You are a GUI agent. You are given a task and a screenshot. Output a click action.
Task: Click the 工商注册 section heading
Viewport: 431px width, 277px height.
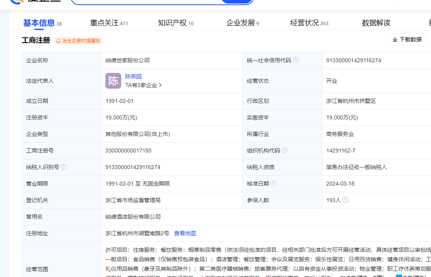click(36, 40)
